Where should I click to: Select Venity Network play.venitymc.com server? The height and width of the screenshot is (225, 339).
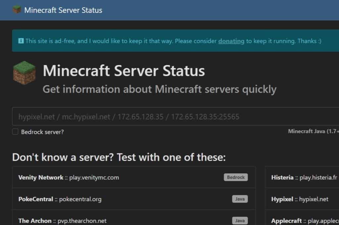[134, 177]
